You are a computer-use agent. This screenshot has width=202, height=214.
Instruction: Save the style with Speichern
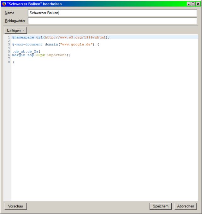point(160,206)
